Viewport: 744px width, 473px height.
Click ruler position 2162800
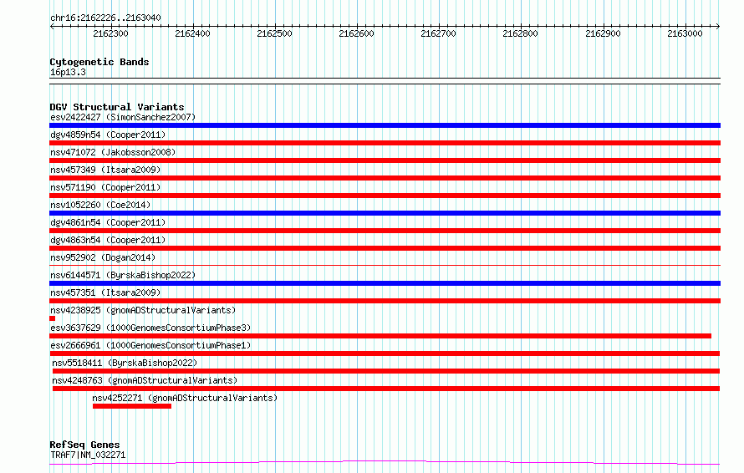point(521,33)
